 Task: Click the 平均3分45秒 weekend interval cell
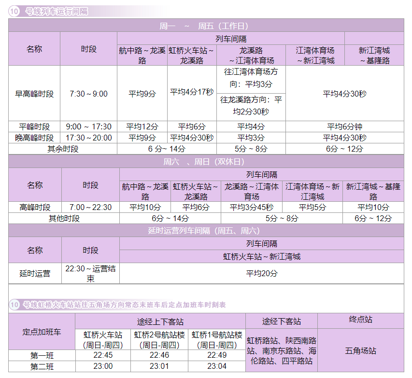pyautogui.click(x=251, y=207)
